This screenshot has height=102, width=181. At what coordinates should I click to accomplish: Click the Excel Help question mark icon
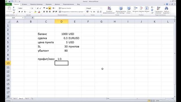coord(167,4)
